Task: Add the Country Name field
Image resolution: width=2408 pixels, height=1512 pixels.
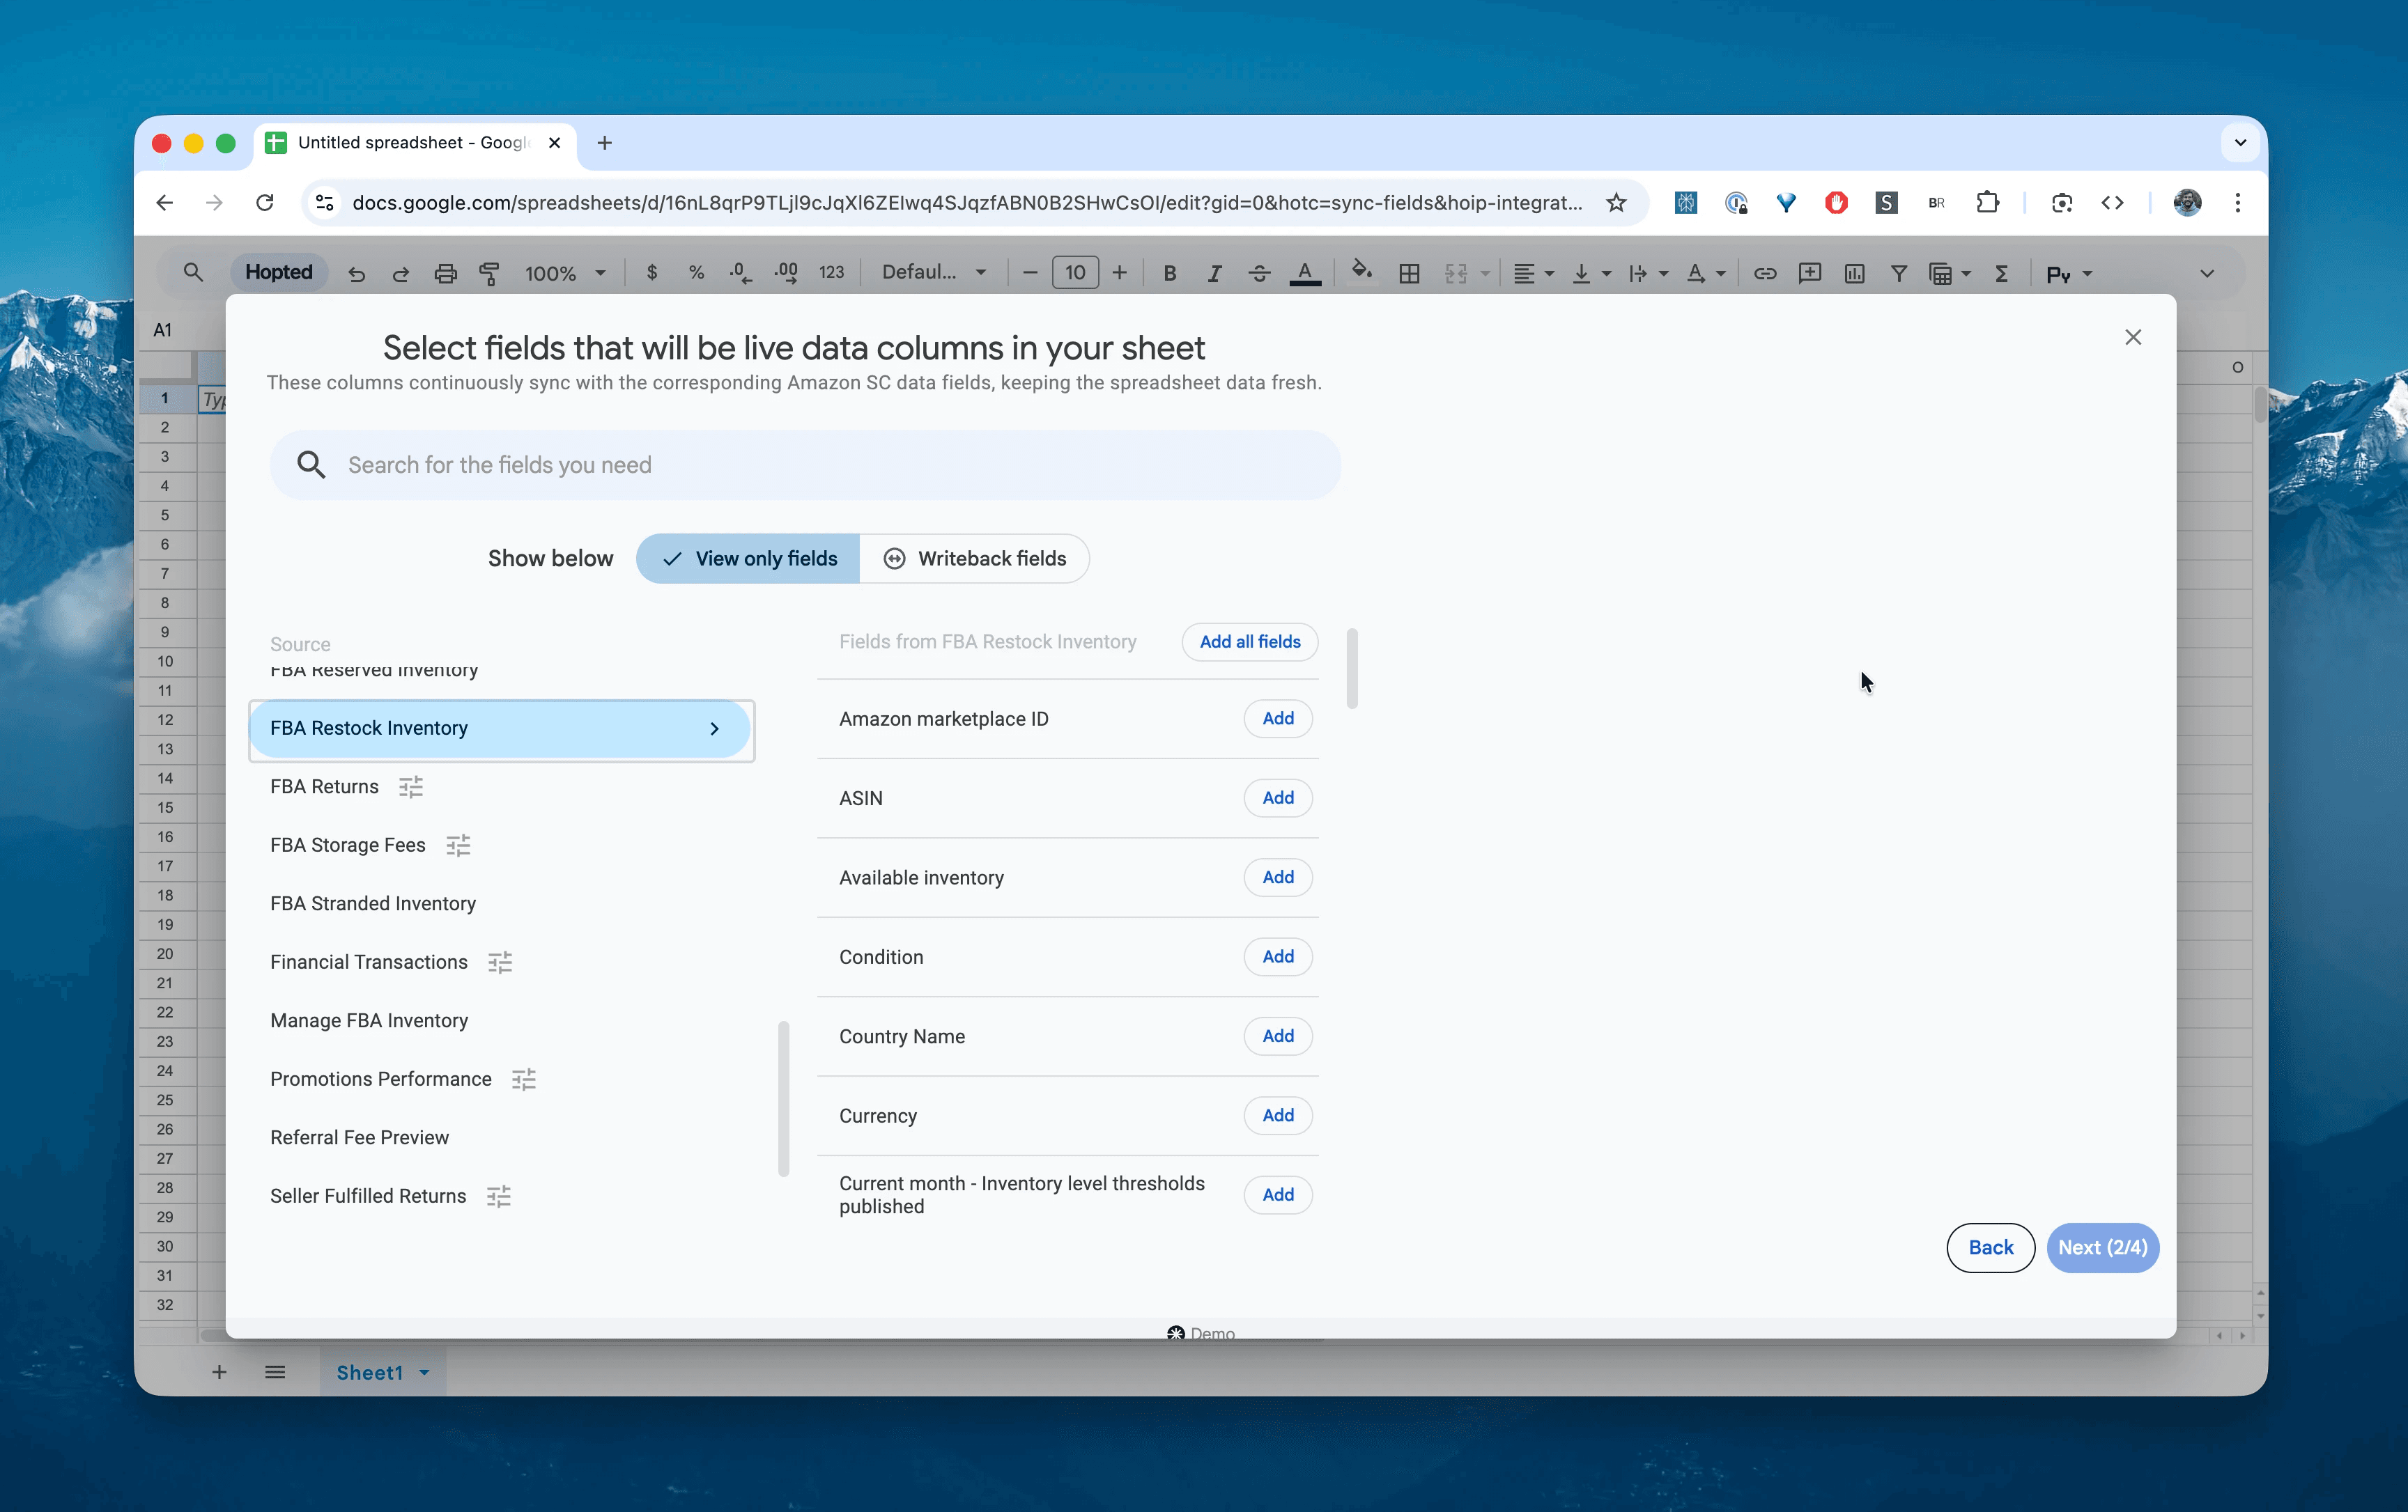Action: click(x=1278, y=1036)
